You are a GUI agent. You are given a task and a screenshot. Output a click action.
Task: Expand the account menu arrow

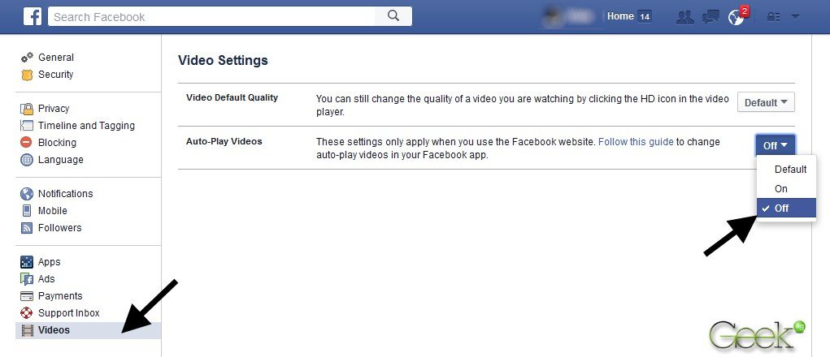pyautogui.click(x=795, y=17)
